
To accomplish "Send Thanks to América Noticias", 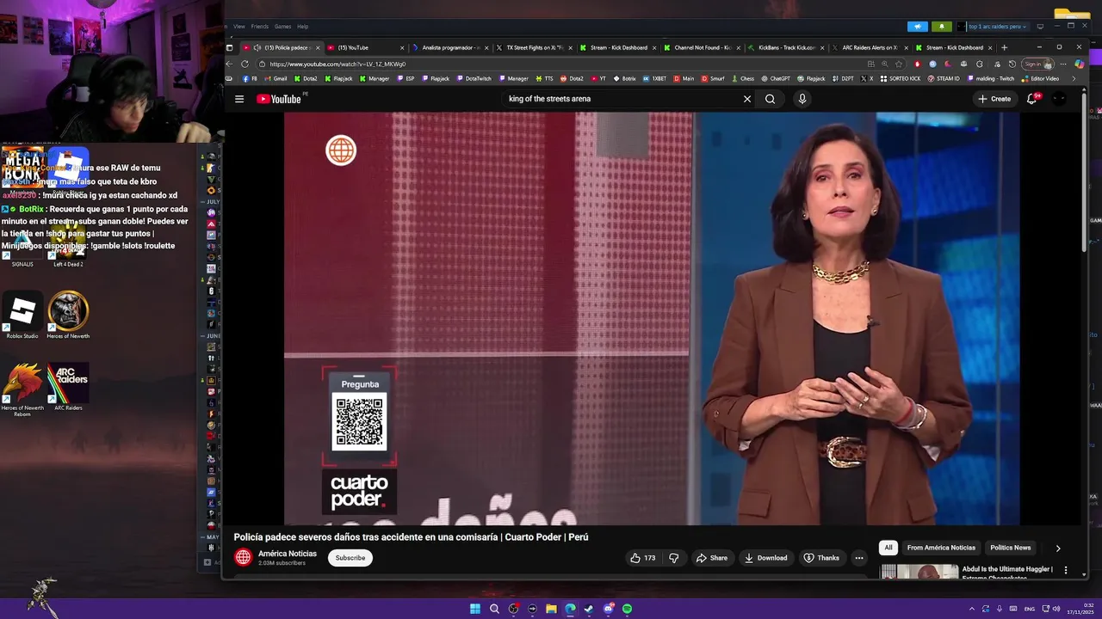I will [821, 558].
